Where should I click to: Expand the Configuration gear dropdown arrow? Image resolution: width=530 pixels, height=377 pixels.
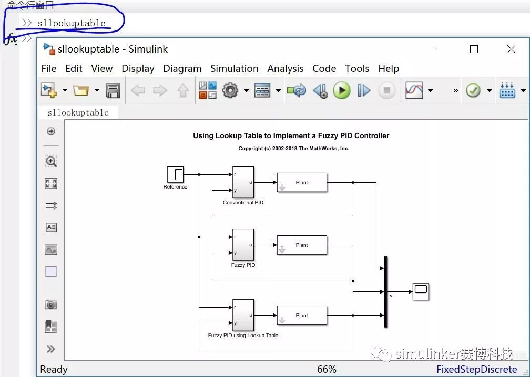[x=247, y=90]
